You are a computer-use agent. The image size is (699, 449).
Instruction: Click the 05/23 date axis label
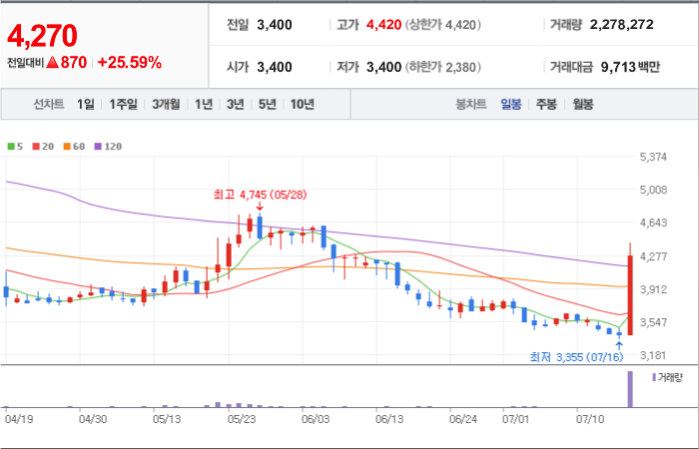[x=241, y=419]
